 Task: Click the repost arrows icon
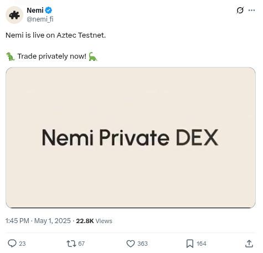point(71,244)
